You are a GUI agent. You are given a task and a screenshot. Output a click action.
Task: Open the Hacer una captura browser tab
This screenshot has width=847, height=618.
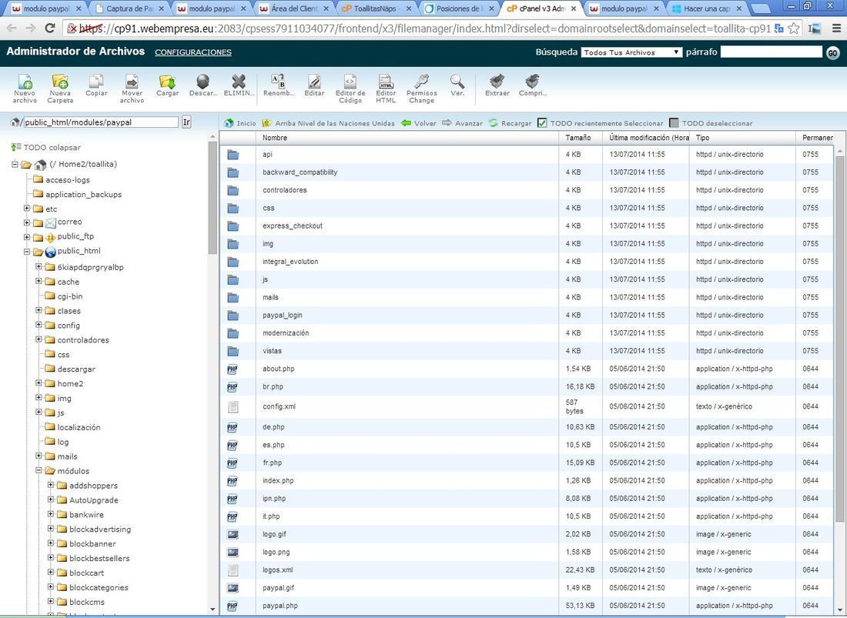click(706, 8)
